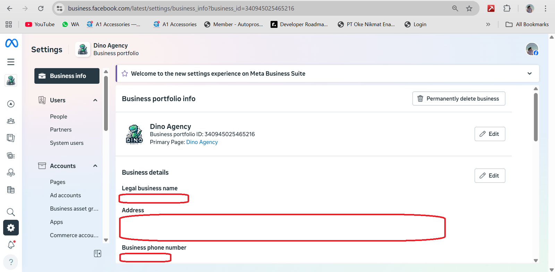The image size is (555, 272).
Task: Click the address bar URL
Action: (181, 8)
